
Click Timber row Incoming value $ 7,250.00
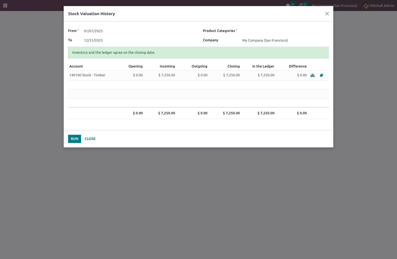[x=167, y=75]
